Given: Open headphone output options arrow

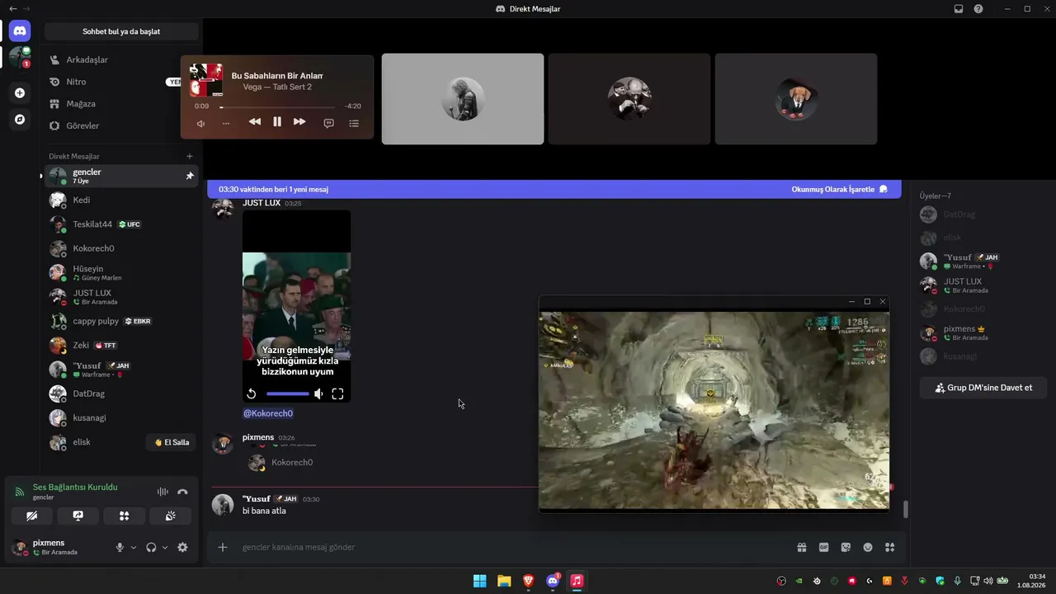Looking at the screenshot, I should click(x=165, y=547).
